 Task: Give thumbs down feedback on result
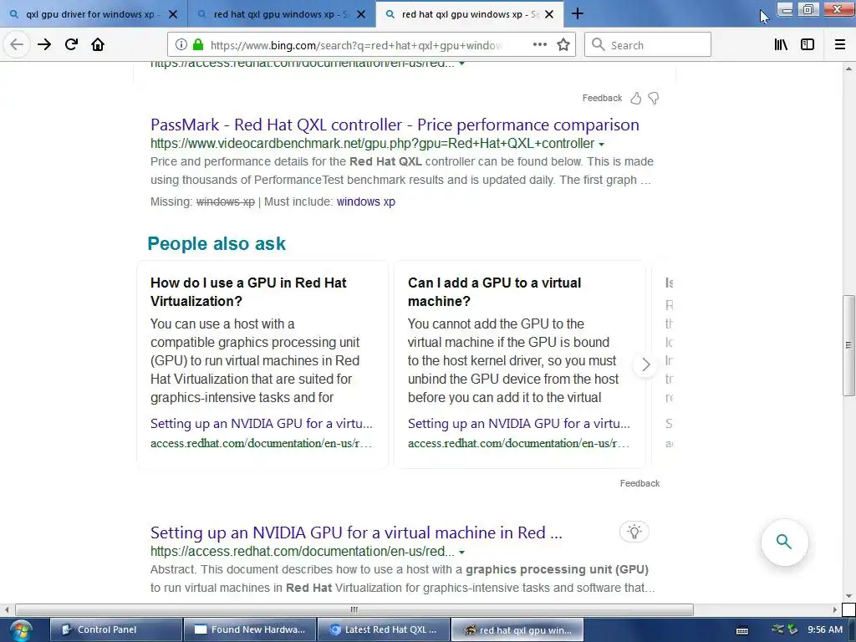[x=654, y=99]
